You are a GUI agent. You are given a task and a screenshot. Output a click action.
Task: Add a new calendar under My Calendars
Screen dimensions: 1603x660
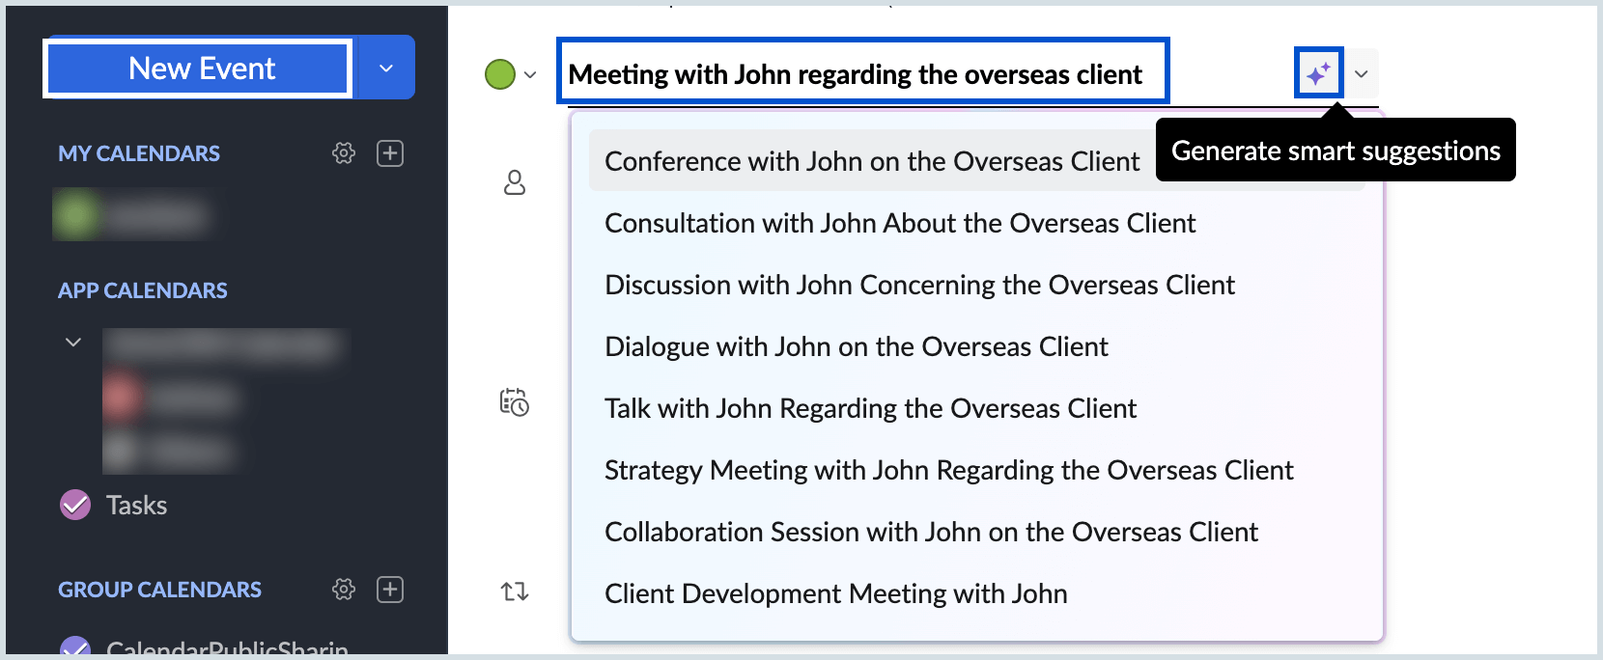(390, 153)
